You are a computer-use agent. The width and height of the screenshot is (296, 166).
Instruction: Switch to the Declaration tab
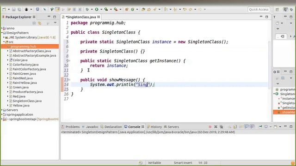point(111,127)
